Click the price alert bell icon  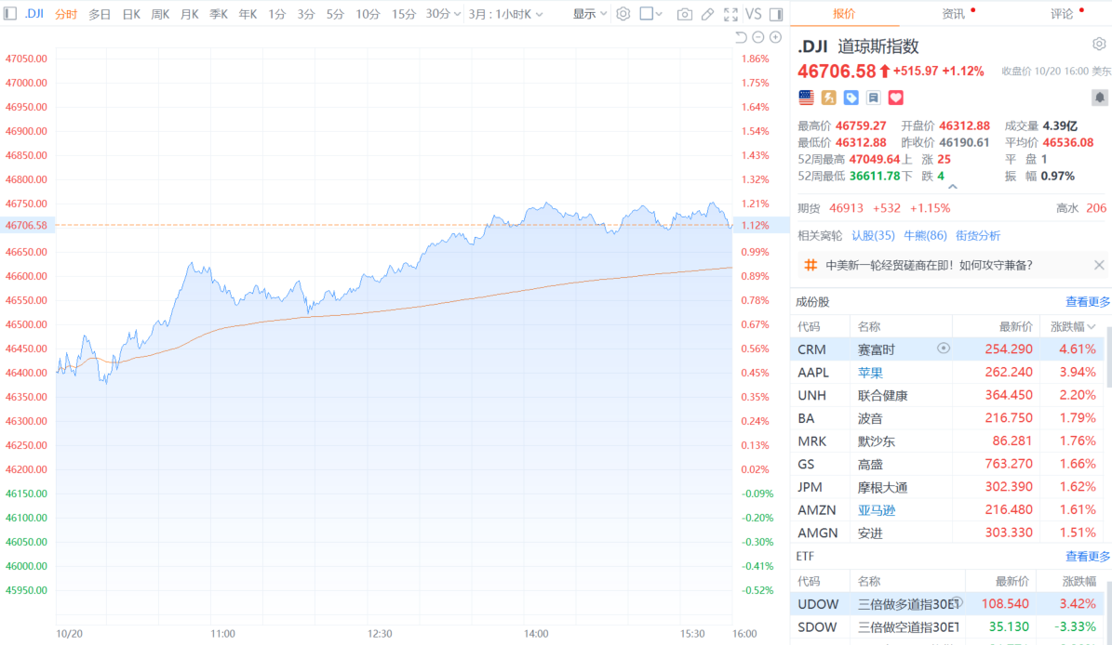pos(1099,98)
